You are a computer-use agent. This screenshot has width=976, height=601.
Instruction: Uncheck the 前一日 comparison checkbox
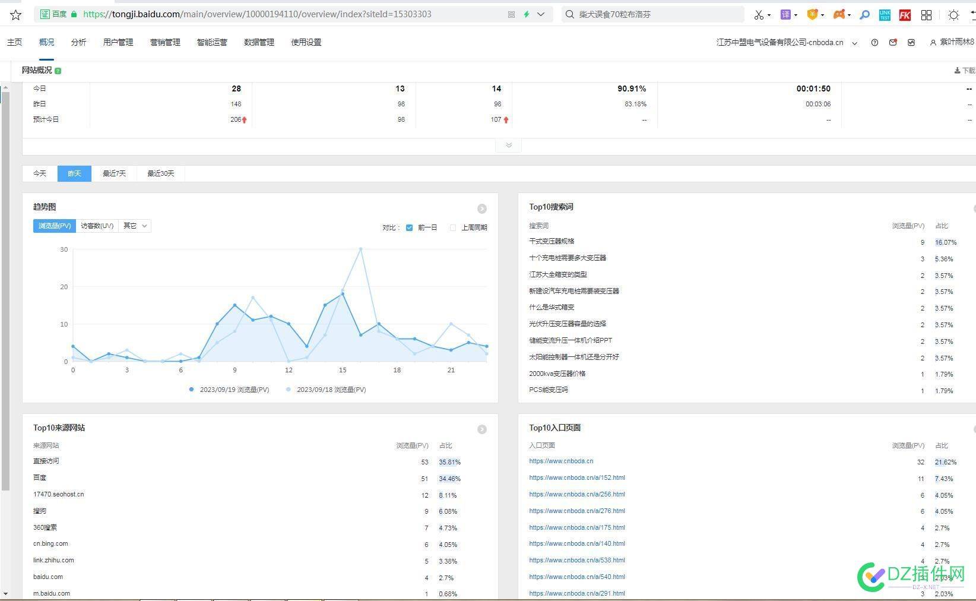409,227
